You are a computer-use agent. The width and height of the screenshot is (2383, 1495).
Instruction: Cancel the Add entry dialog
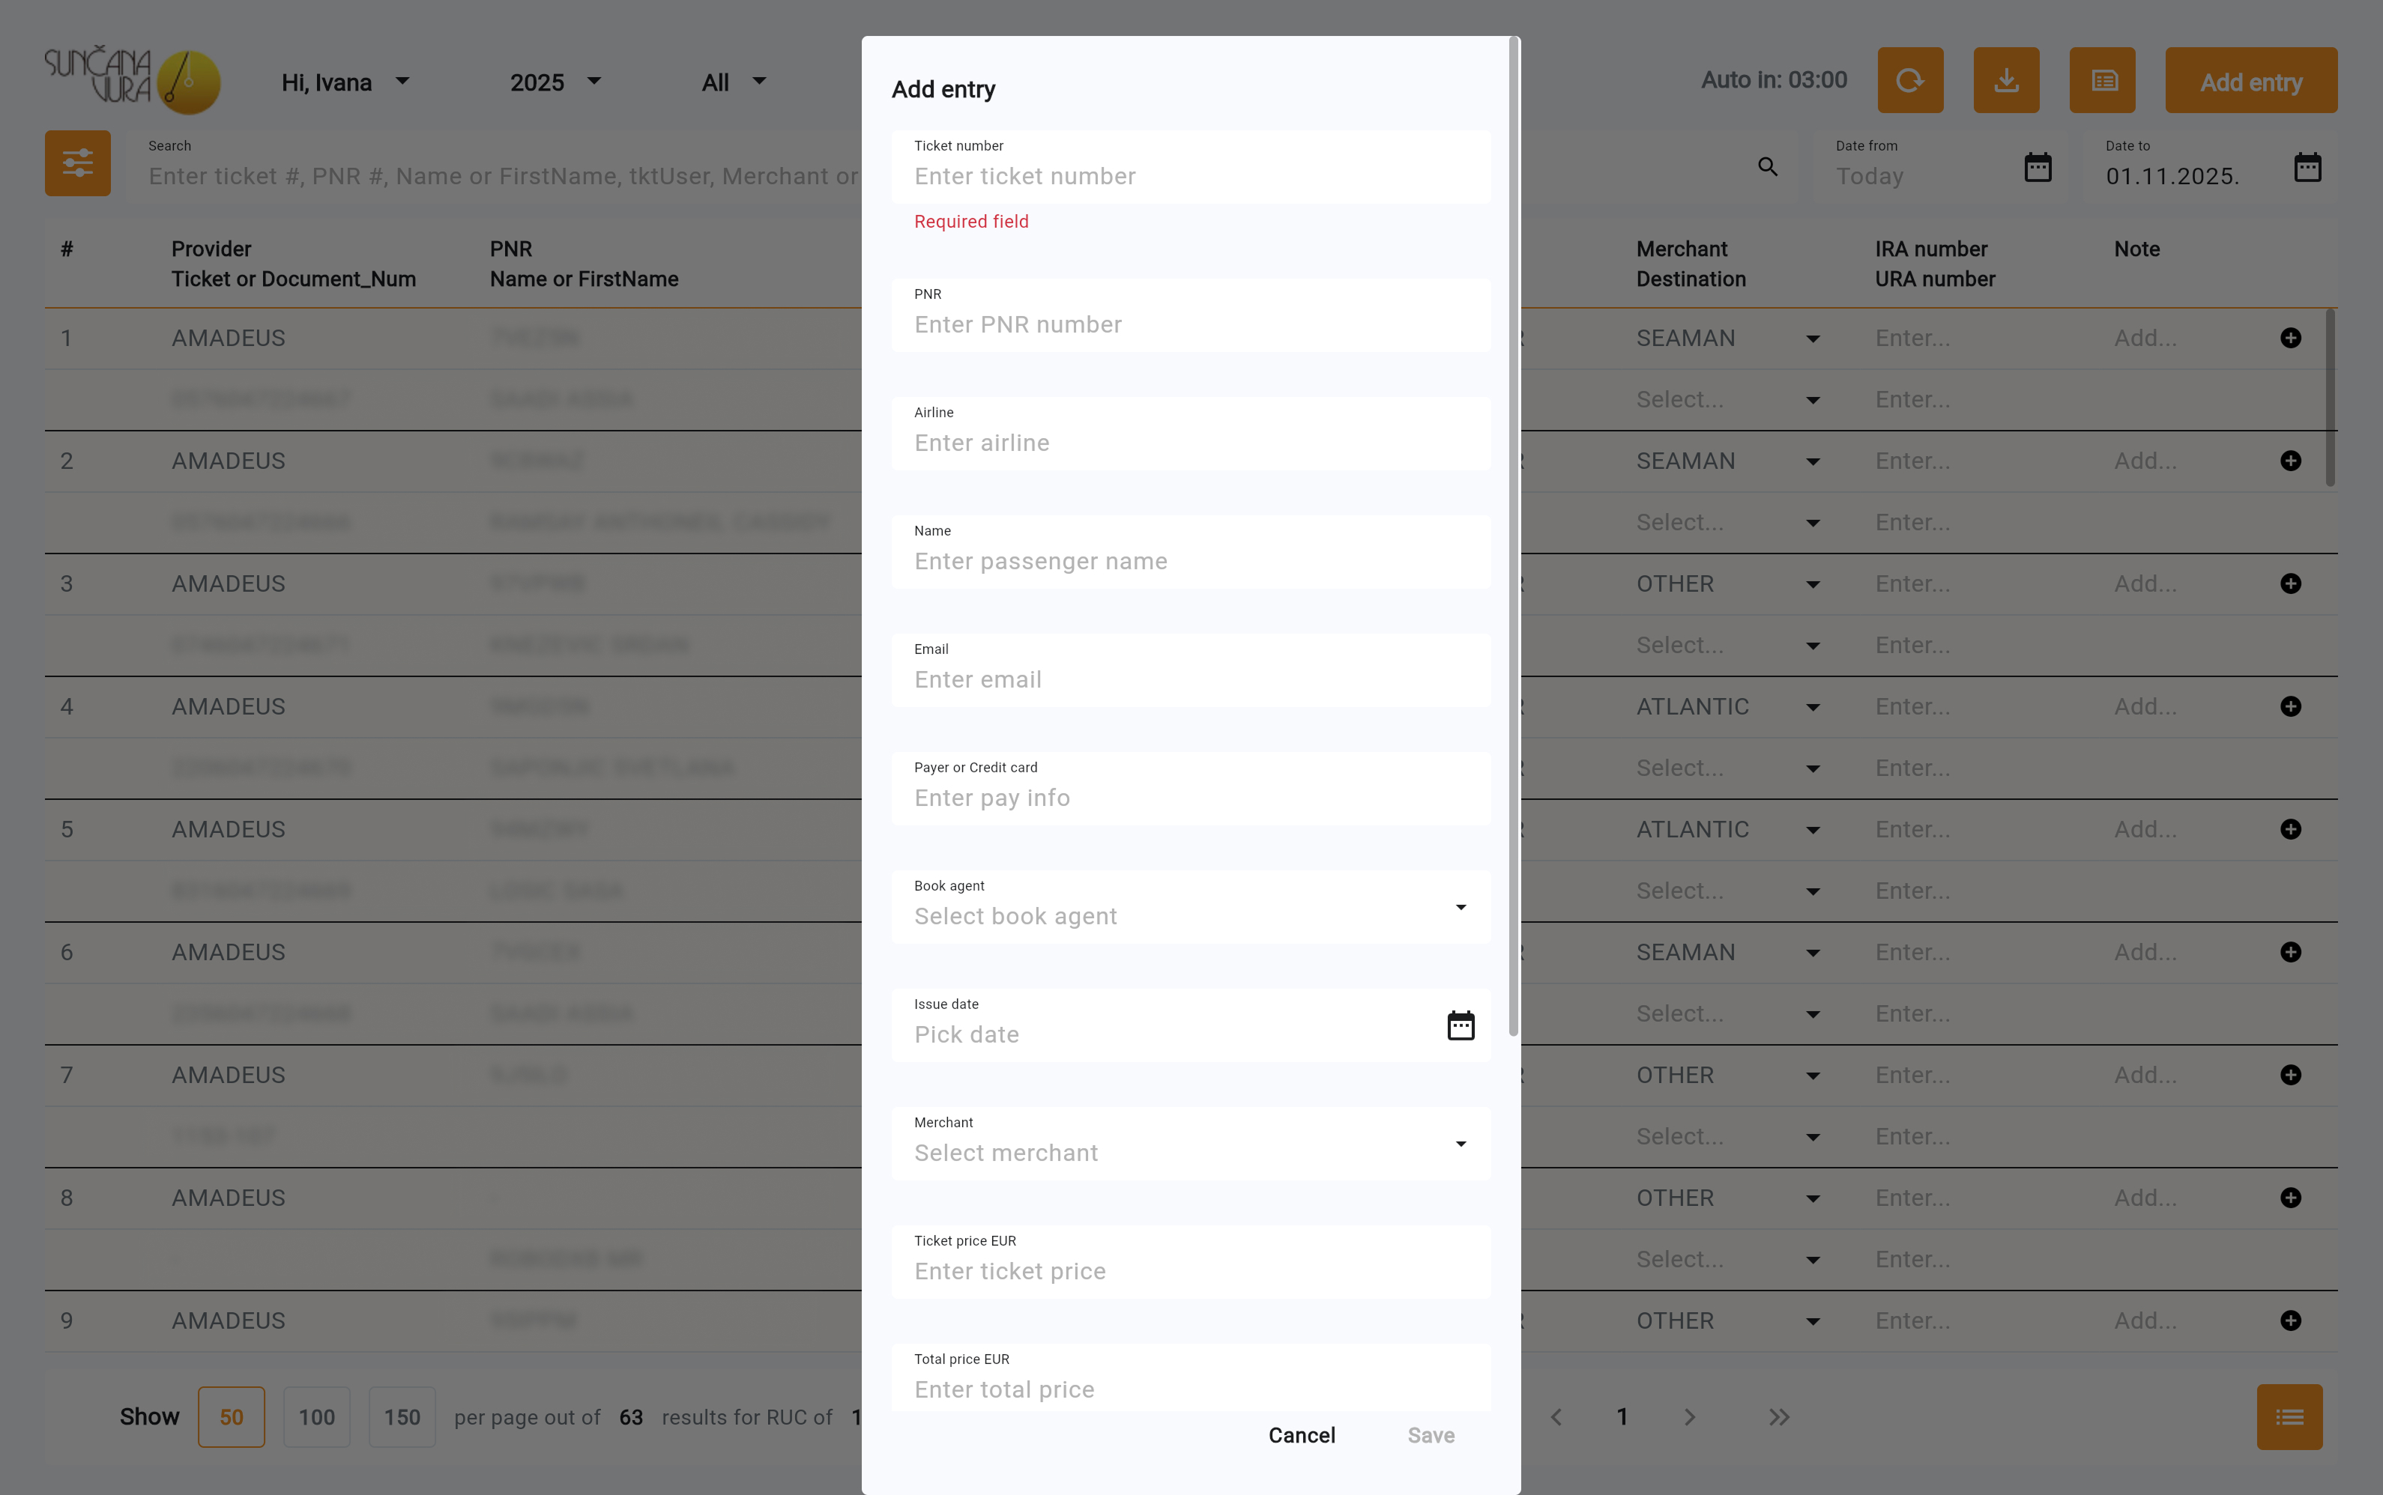tap(1301, 1434)
